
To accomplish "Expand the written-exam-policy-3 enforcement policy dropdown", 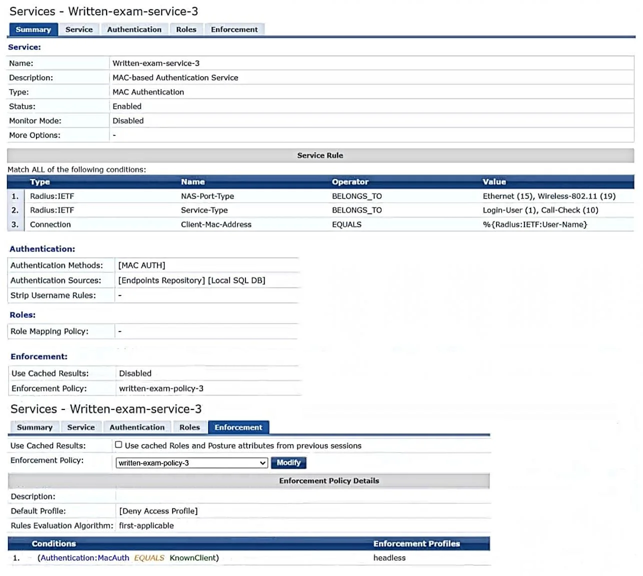I will click(192, 463).
